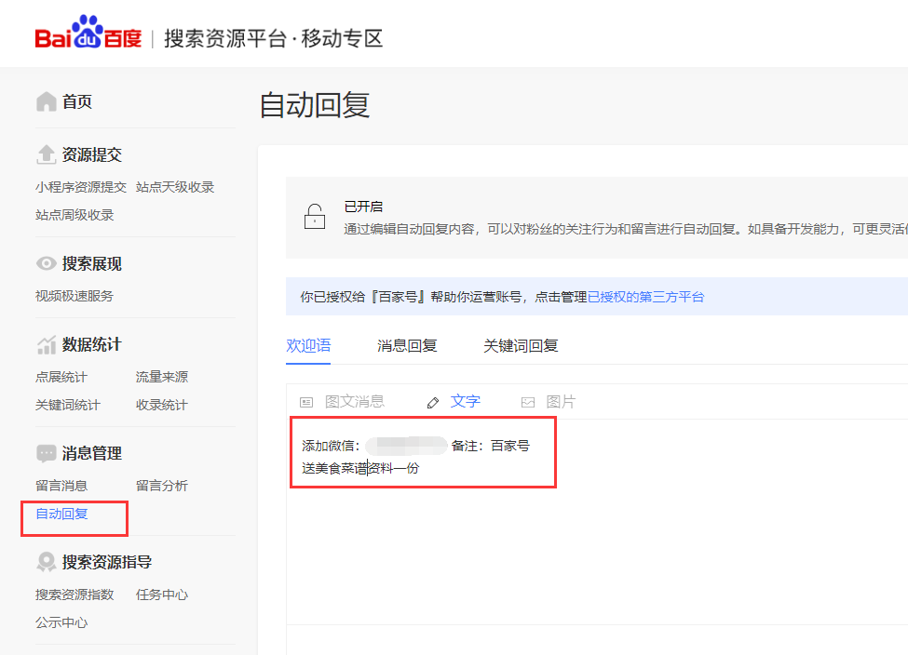
Task: Switch to the 消息回复 tab
Action: [407, 345]
